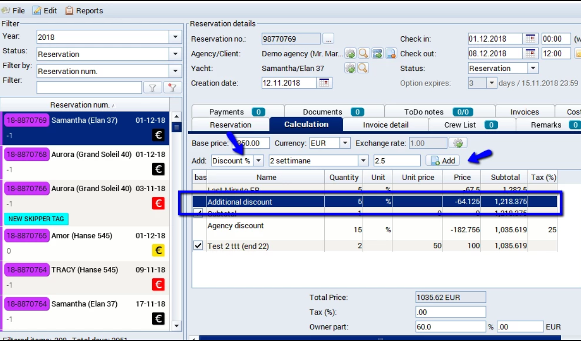The image size is (581, 341).
Task: Open the Check in calendar picker
Action: point(530,39)
